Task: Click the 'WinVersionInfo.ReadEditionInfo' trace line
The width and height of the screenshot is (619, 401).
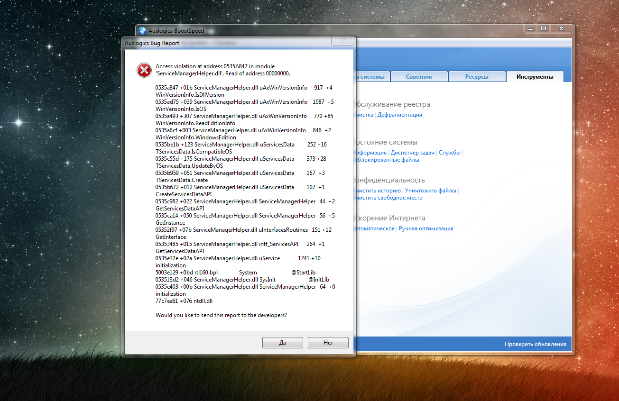Action: (x=195, y=123)
